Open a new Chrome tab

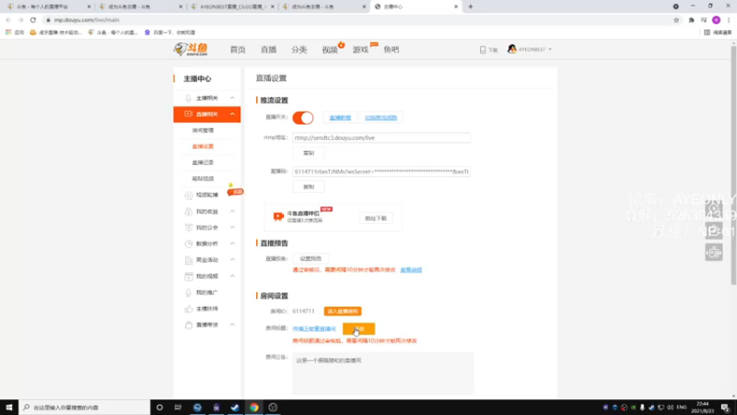point(471,6)
